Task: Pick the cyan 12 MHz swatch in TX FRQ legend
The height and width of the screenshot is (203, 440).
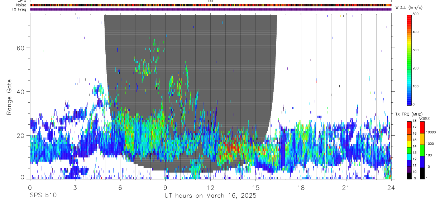Action: 409,156
